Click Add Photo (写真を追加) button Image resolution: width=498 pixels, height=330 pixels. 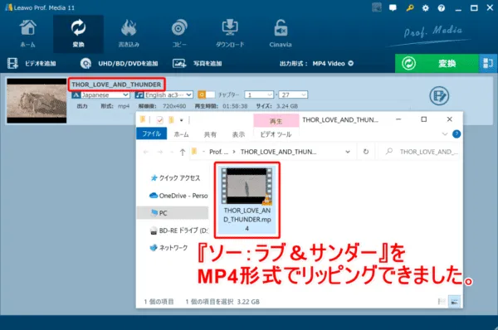click(198, 64)
